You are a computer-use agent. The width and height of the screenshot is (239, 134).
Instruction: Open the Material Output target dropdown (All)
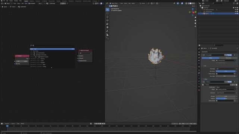[85, 53]
